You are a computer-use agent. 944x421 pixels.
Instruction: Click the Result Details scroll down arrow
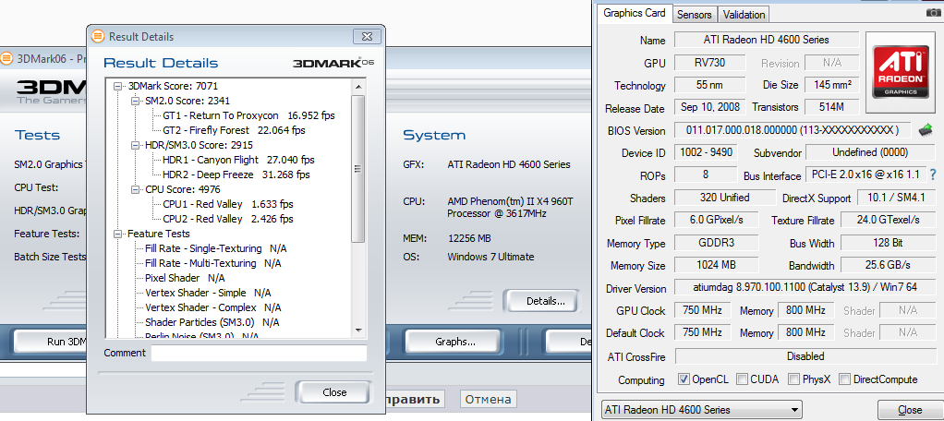click(x=358, y=330)
